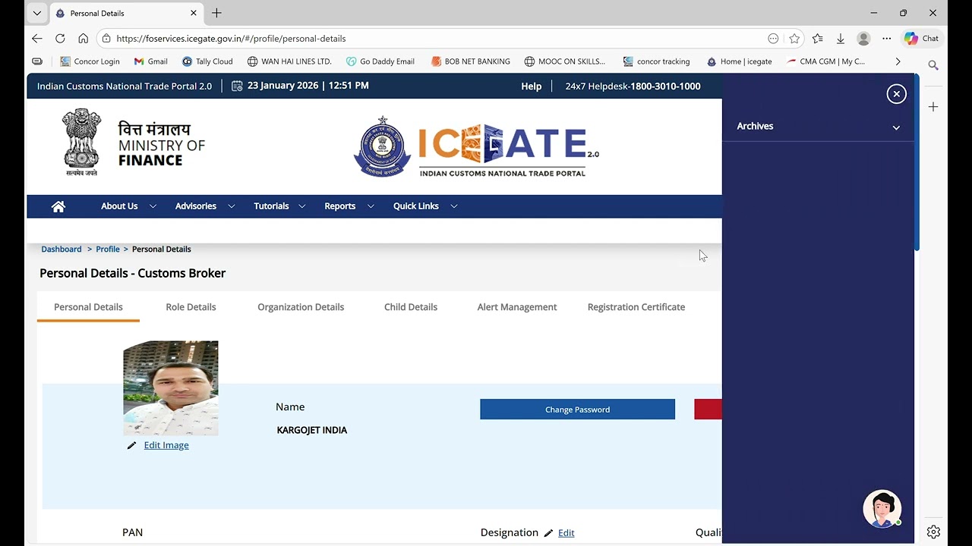Open Gmail bookmark
This screenshot has height=546, width=972.
pos(150,61)
